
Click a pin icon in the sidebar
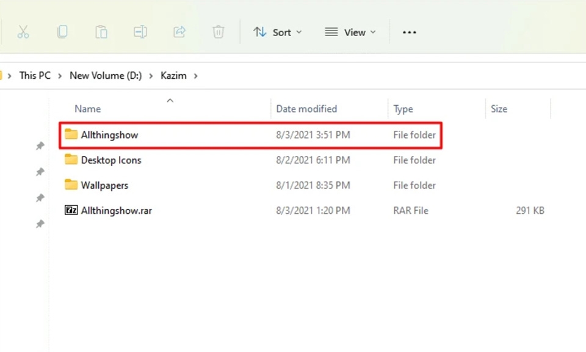[40, 145]
